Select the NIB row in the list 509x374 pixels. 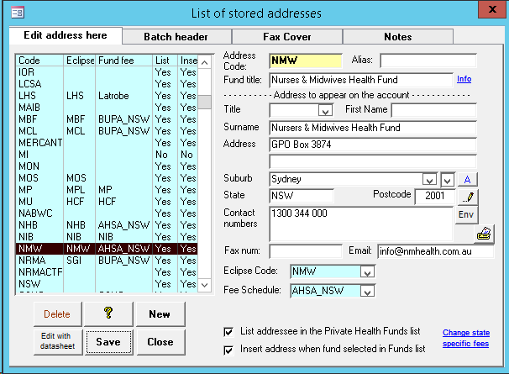click(107, 237)
